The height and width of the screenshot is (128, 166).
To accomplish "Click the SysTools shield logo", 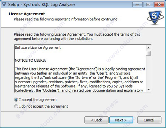I will (155, 18).
